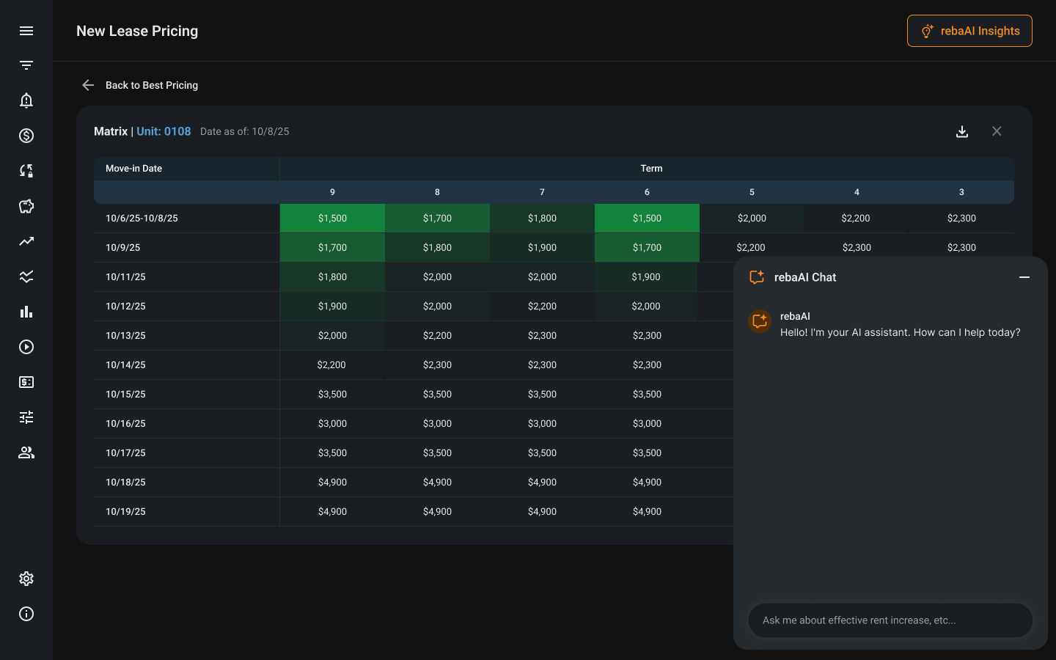Open the renewals cycle icon in sidebar
This screenshot has width=1056, height=660.
click(26, 171)
